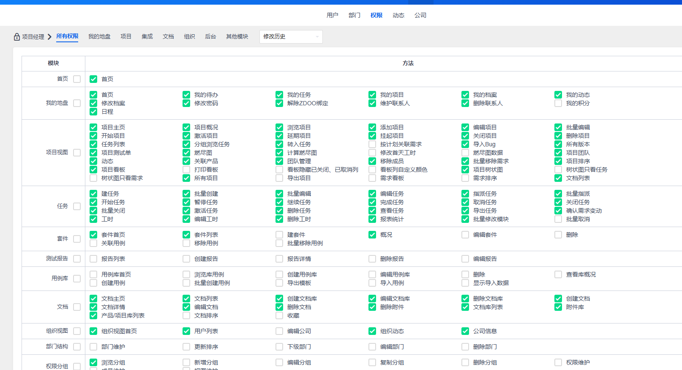The width and height of the screenshot is (682, 370).
Task: Open 公司 in top navigation
Action: [x=420, y=15]
